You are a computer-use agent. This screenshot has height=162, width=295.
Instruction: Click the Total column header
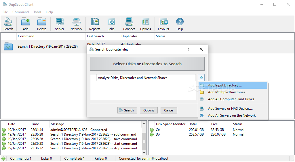[199, 124]
